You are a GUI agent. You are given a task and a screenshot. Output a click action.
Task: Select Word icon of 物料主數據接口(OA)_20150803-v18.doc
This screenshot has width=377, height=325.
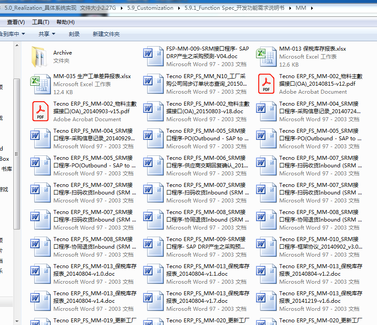153,111
